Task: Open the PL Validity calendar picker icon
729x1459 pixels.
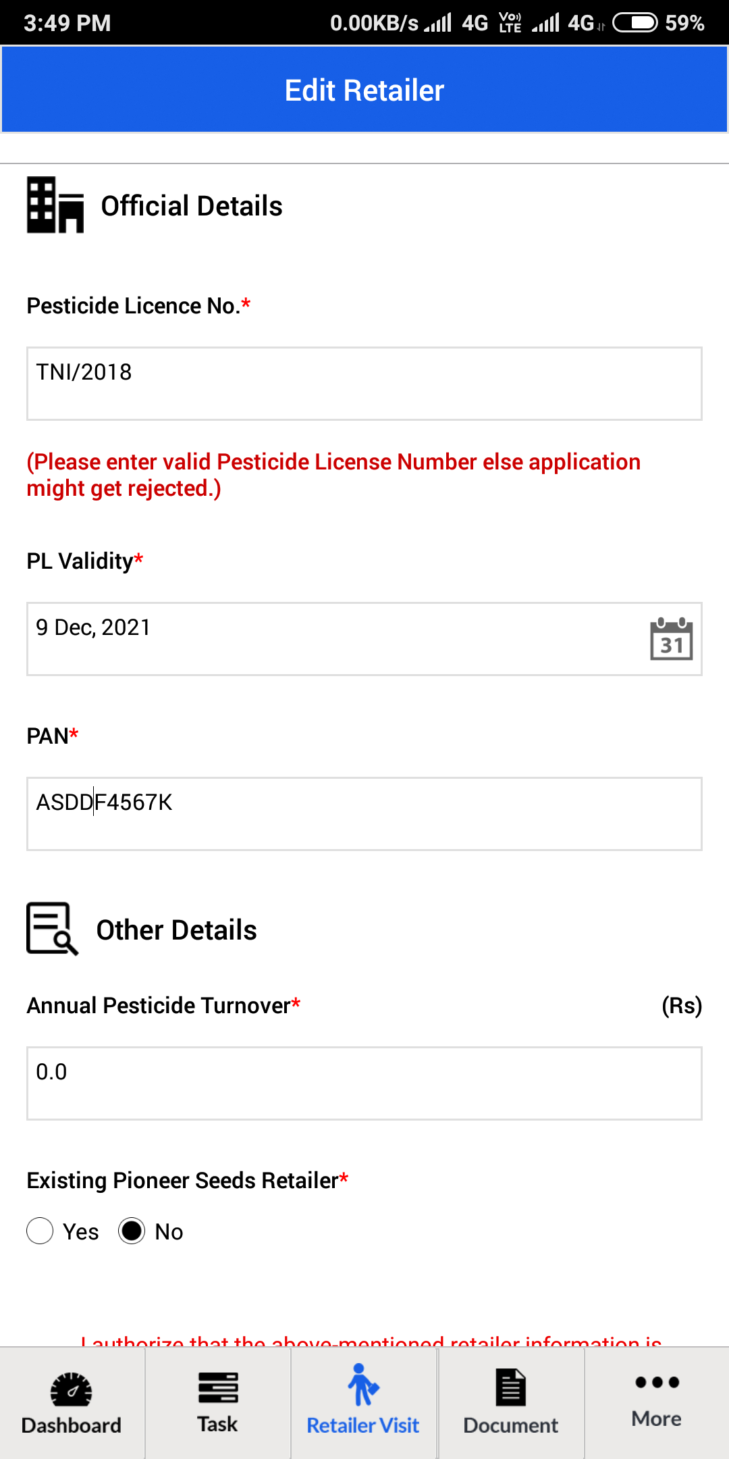Action: click(x=671, y=638)
